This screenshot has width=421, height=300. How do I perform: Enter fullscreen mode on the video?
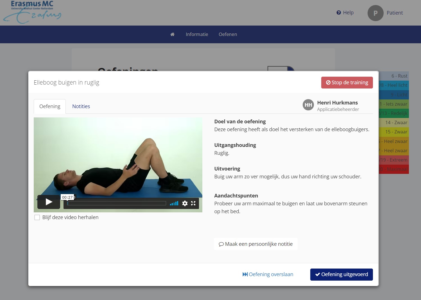(x=193, y=203)
